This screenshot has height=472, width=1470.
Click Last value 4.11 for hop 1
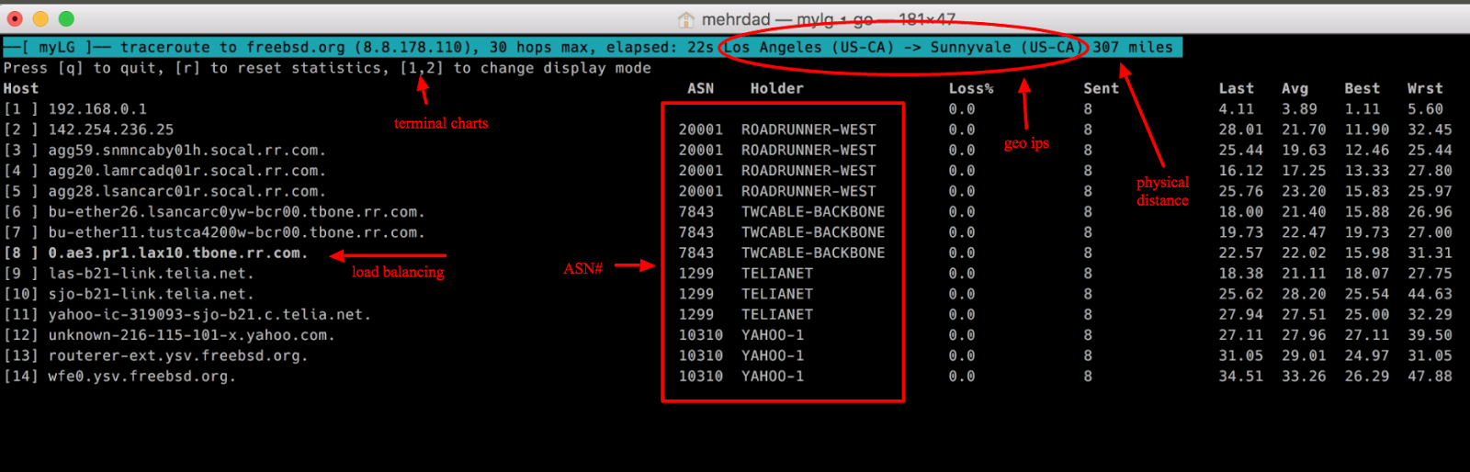1236,109
